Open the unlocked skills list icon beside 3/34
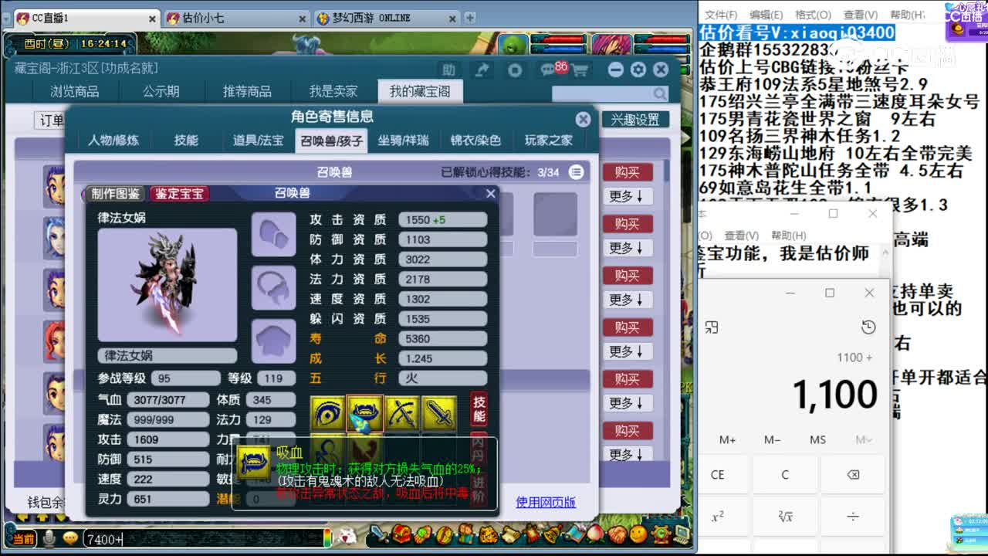Viewport: 988px width, 556px height. (576, 172)
